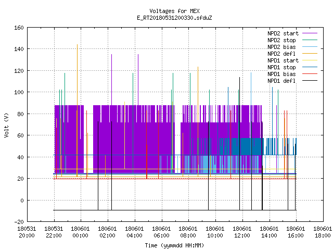Pick the red line sample beside NPD1 bias
The height and width of the screenshot is (250, 333).
coord(310,74)
